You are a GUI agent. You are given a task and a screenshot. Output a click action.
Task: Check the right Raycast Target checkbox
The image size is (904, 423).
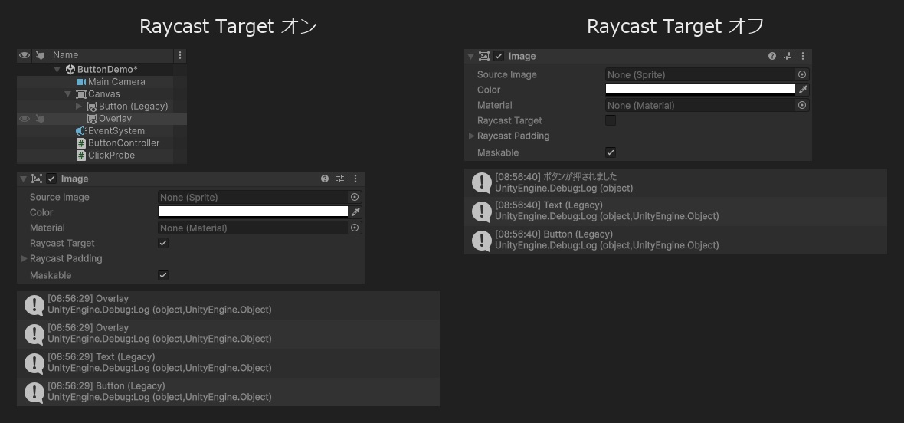point(611,120)
